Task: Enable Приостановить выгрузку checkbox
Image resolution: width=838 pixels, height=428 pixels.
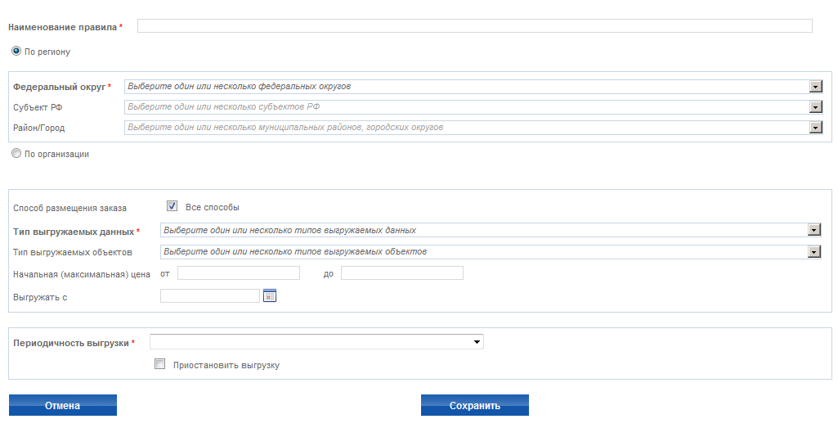Action: tap(159, 364)
